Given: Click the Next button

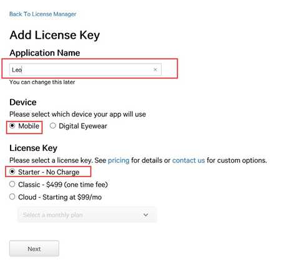Looking at the screenshot, I should click(x=34, y=249).
